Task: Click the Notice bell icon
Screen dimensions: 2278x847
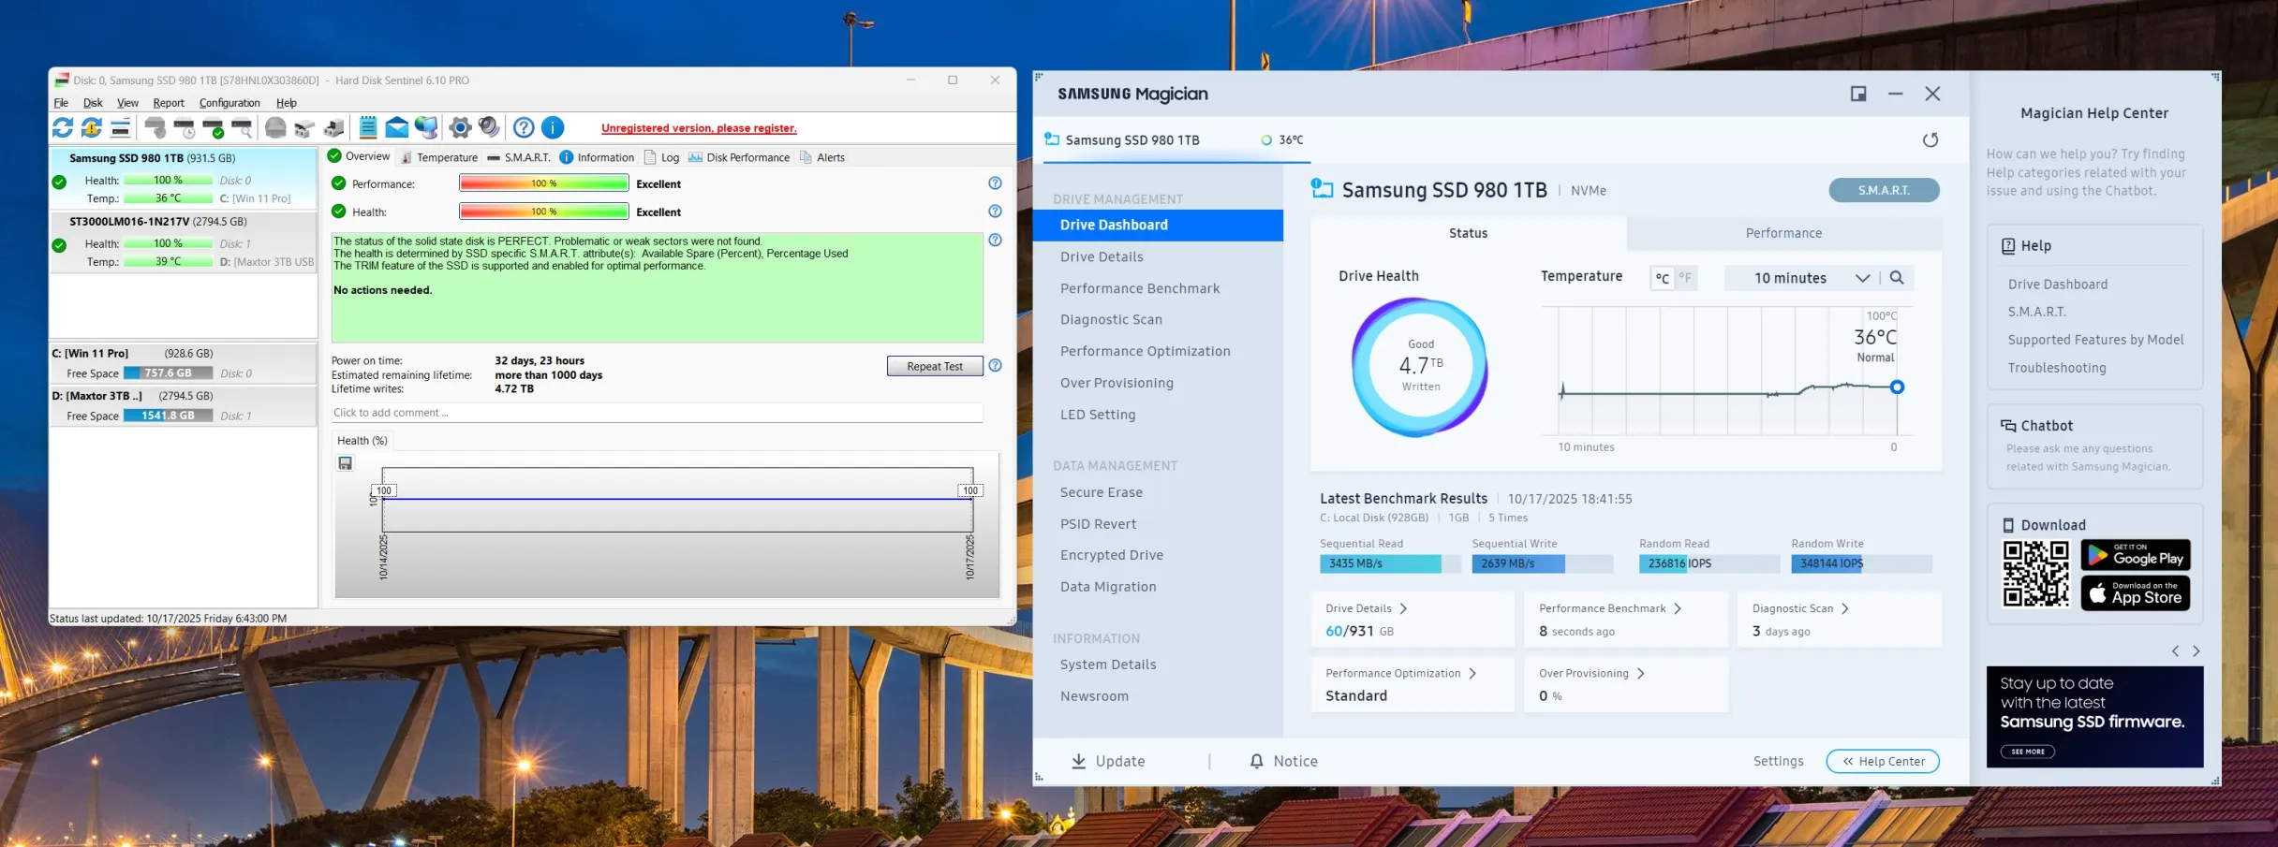Action: pyautogui.click(x=1256, y=762)
